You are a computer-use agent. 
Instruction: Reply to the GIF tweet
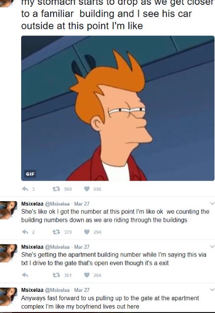click(25, 189)
